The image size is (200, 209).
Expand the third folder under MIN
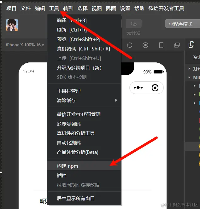tap(195, 103)
